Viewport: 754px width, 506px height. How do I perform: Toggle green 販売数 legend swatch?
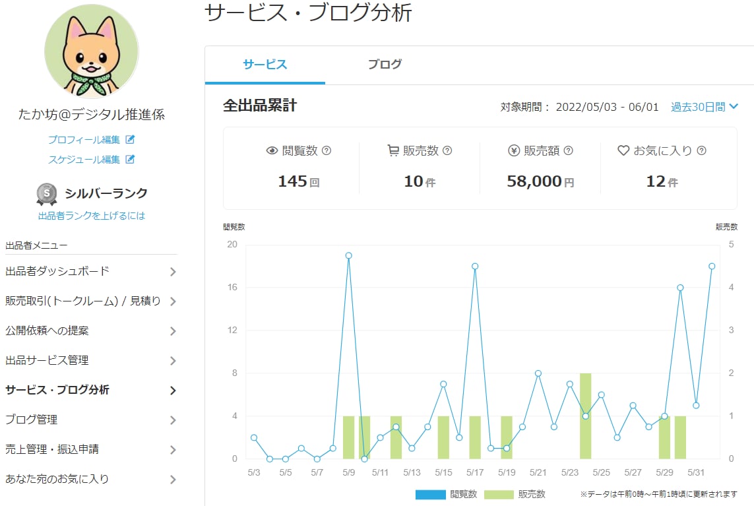pyautogui.click(x=499, y=495)
